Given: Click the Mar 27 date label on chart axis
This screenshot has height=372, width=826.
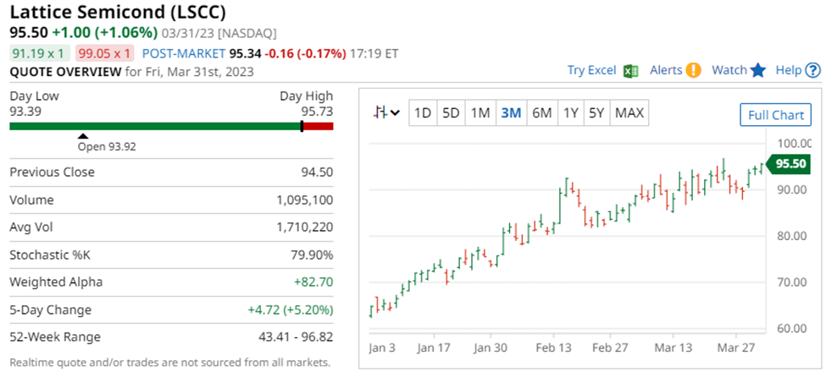Looking at the screenshot, I should point(736,348).
